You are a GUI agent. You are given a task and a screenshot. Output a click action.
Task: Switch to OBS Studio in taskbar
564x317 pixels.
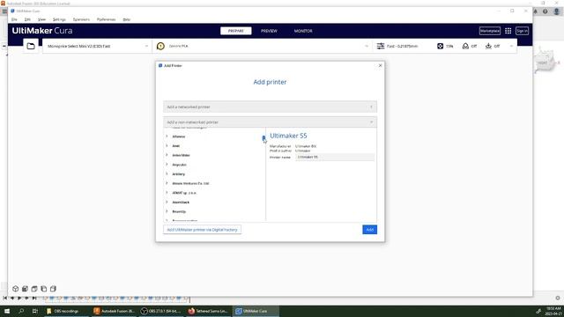(161, 311)
